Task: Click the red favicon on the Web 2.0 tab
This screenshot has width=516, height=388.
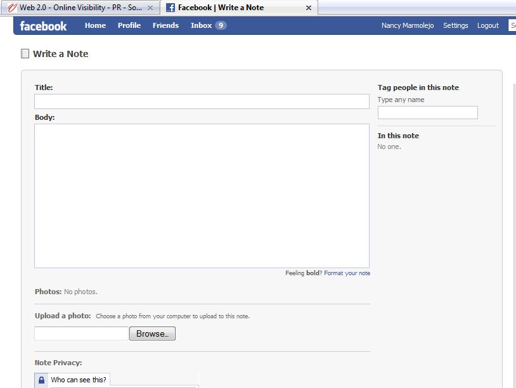Action: pos(12,8)
